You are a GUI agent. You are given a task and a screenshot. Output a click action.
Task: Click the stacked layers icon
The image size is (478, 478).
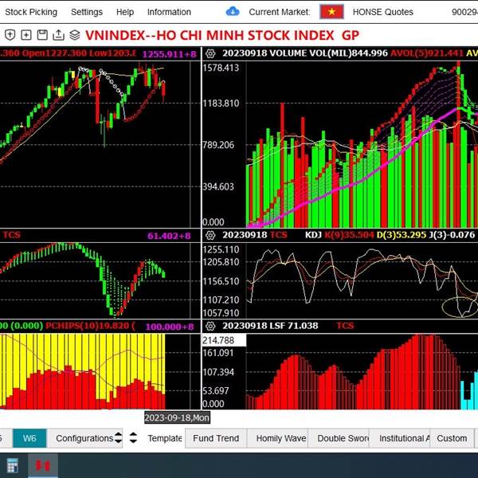tap(75, 35)
